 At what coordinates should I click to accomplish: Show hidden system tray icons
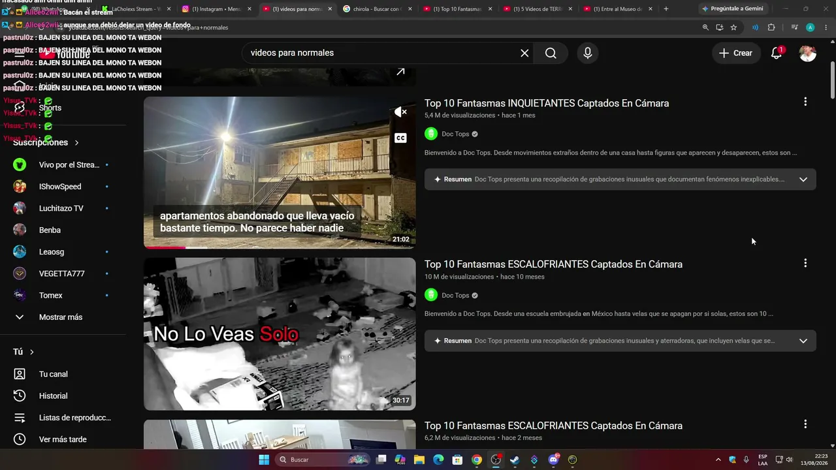[x=718, y=460]
